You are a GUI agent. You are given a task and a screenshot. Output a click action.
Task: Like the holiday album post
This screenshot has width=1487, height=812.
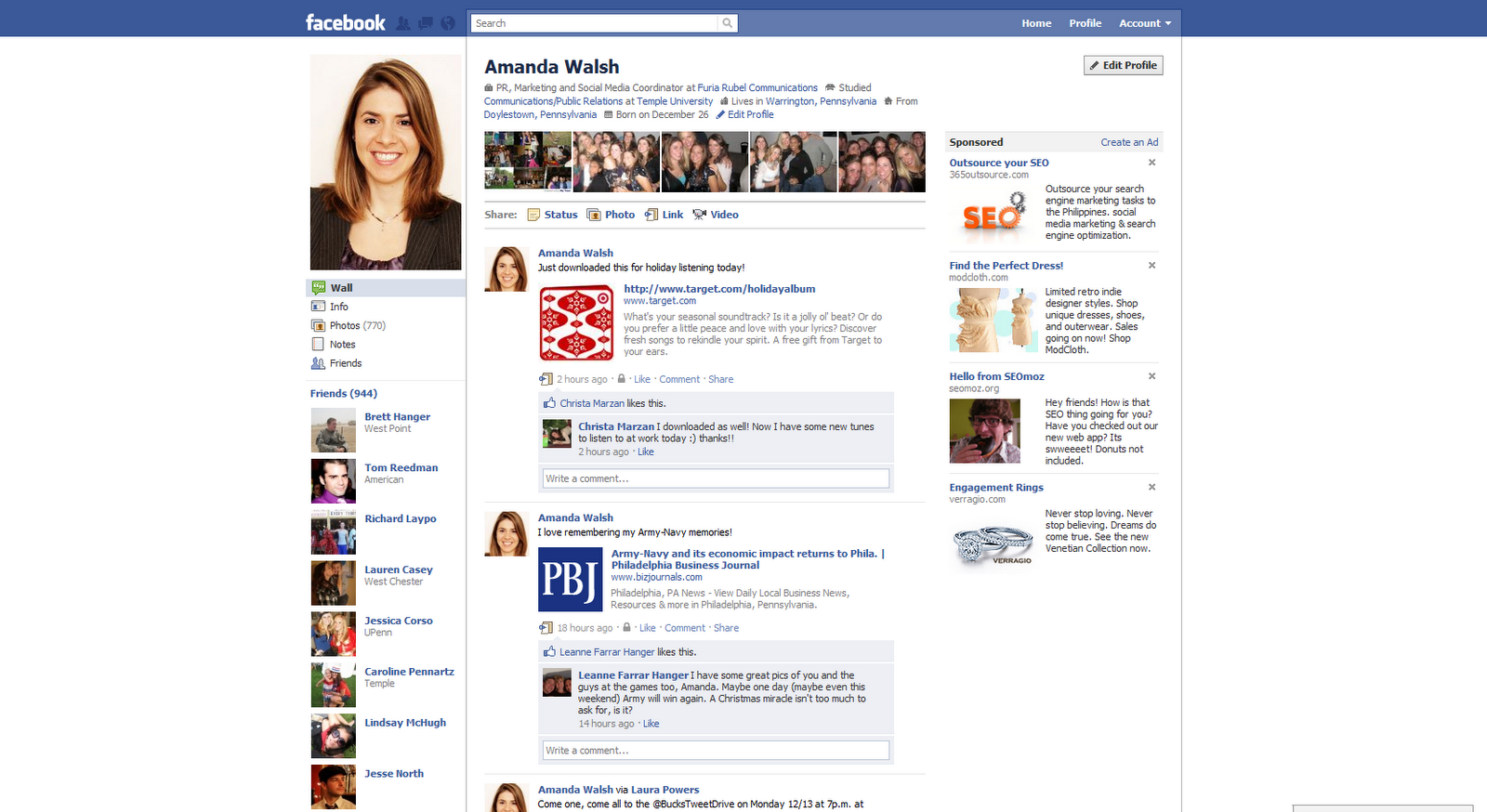coord(642,379)
